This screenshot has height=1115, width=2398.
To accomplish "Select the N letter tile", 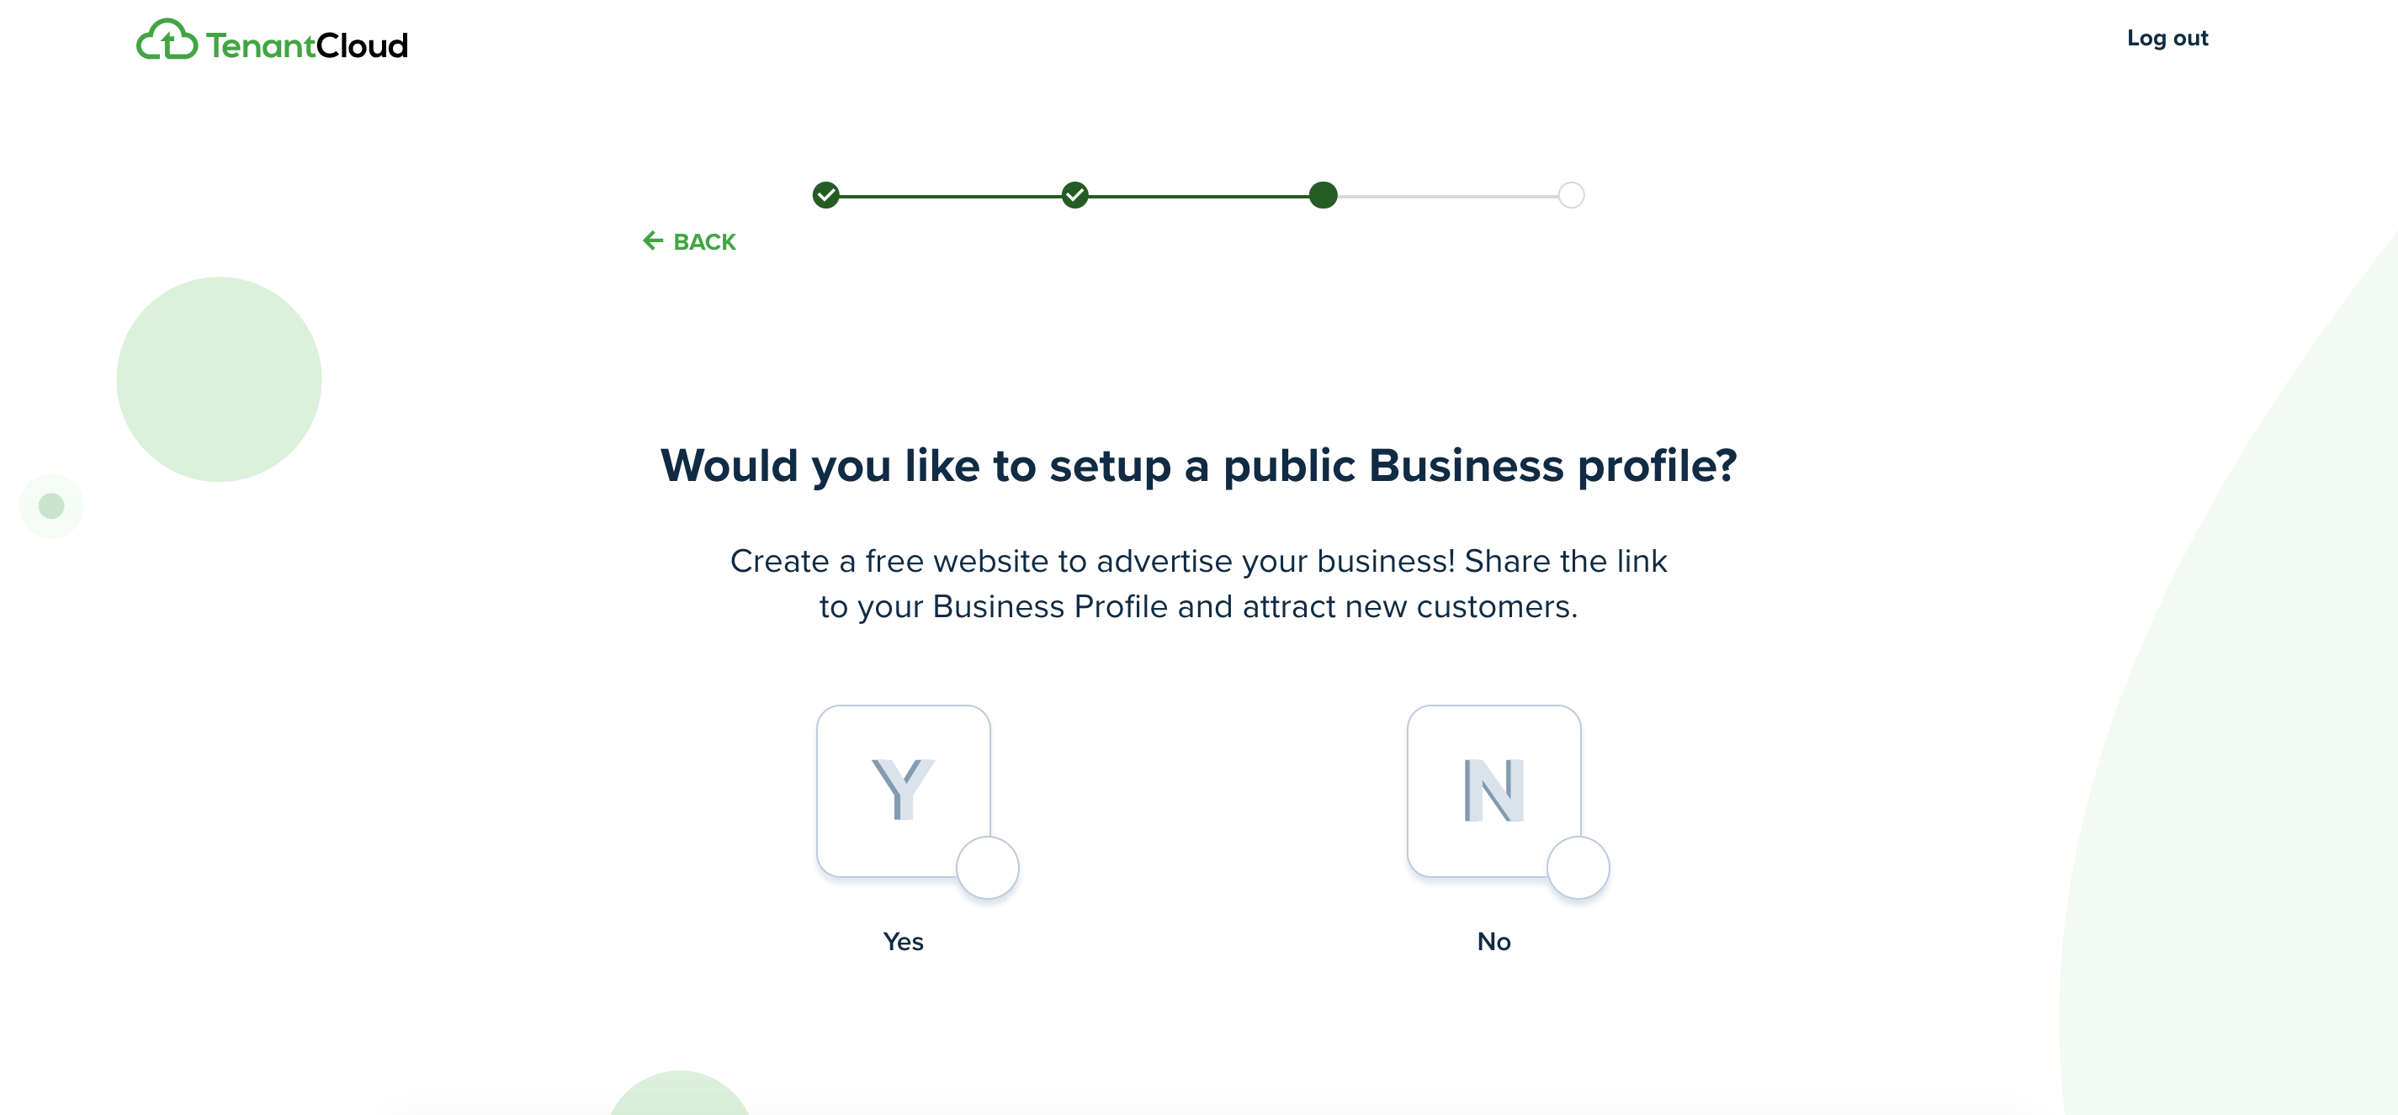I will (1493, 790).
